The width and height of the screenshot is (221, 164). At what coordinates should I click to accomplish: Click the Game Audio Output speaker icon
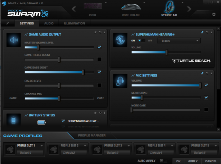13,41
